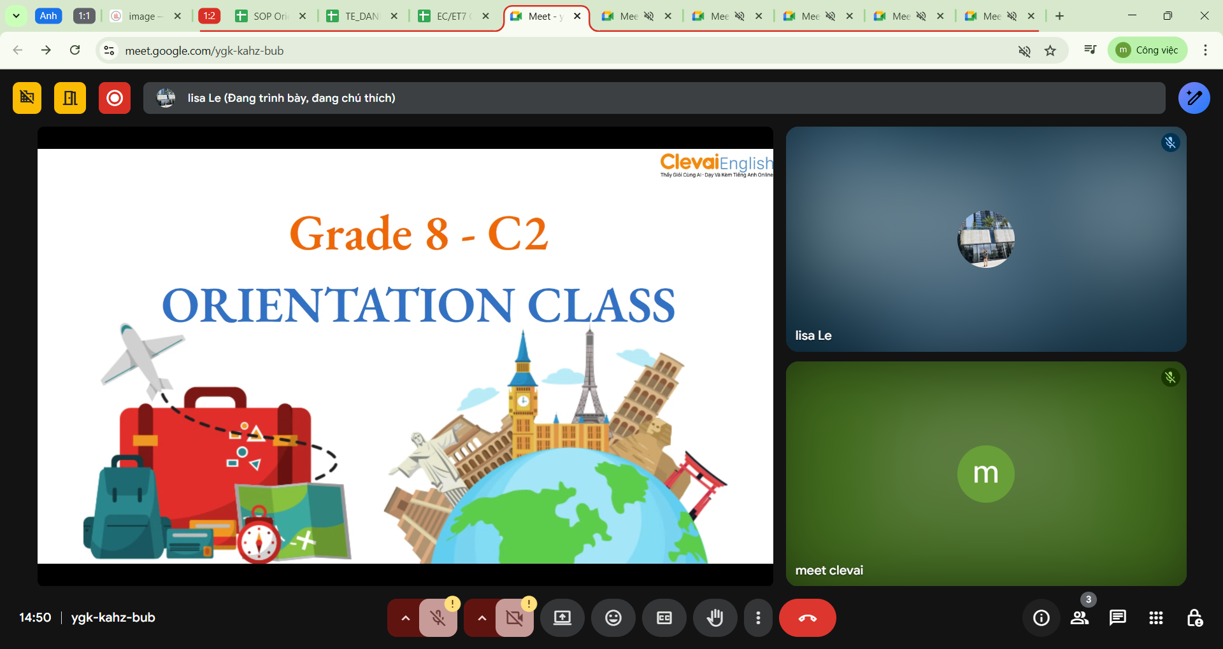Start recording with the red record button
This screenshot has height=649, width=1223.
click(115, 98)
